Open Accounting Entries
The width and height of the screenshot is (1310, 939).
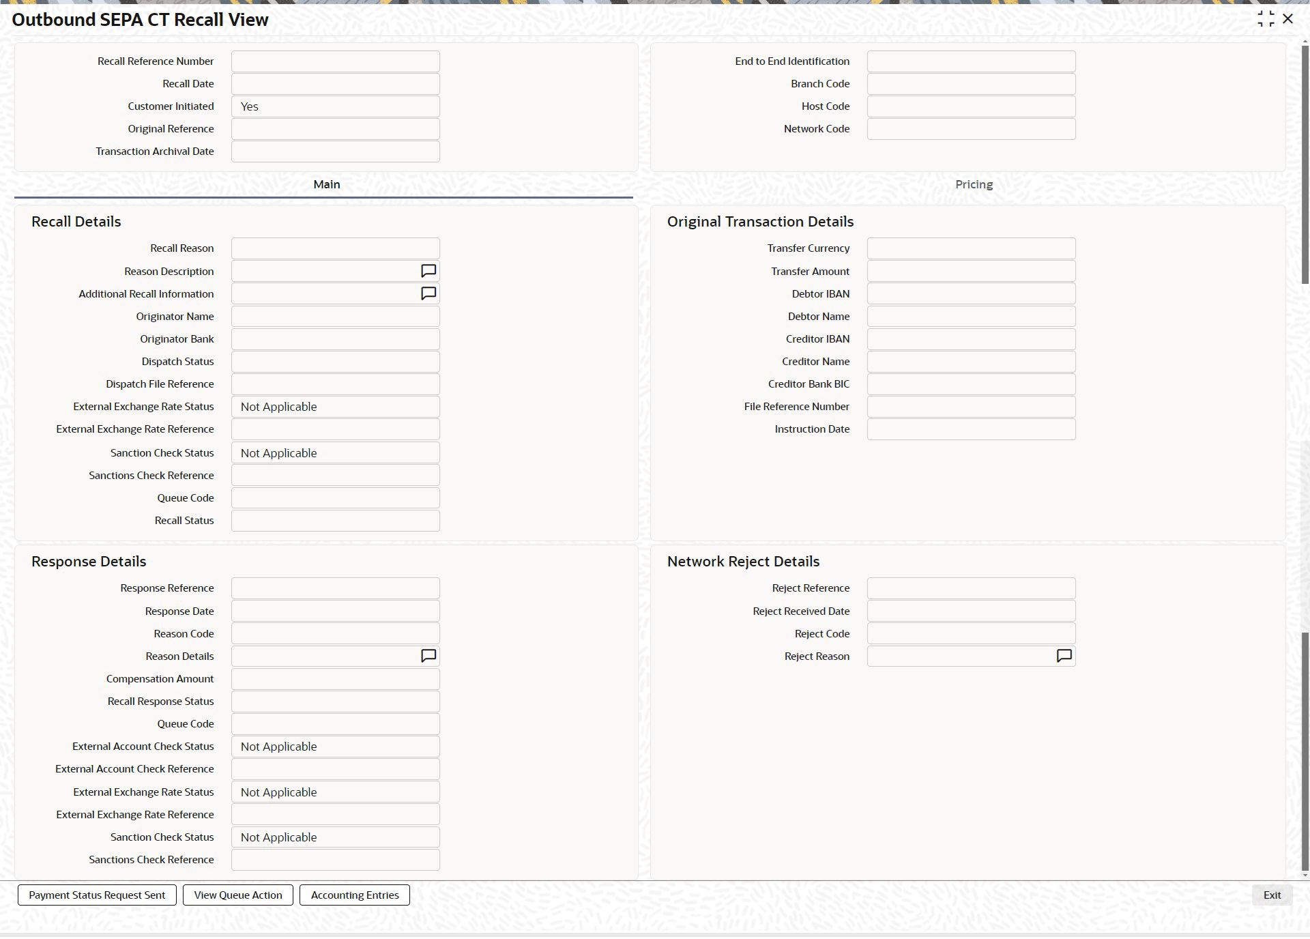(355, 895)
